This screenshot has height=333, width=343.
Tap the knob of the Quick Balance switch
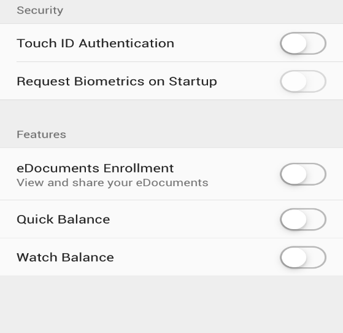[x=294, y=219]
